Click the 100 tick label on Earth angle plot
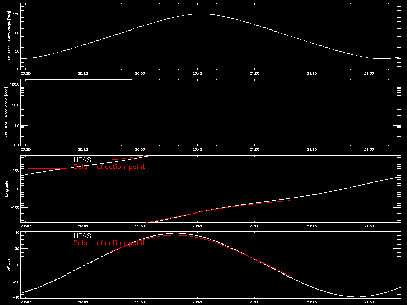 16,33
